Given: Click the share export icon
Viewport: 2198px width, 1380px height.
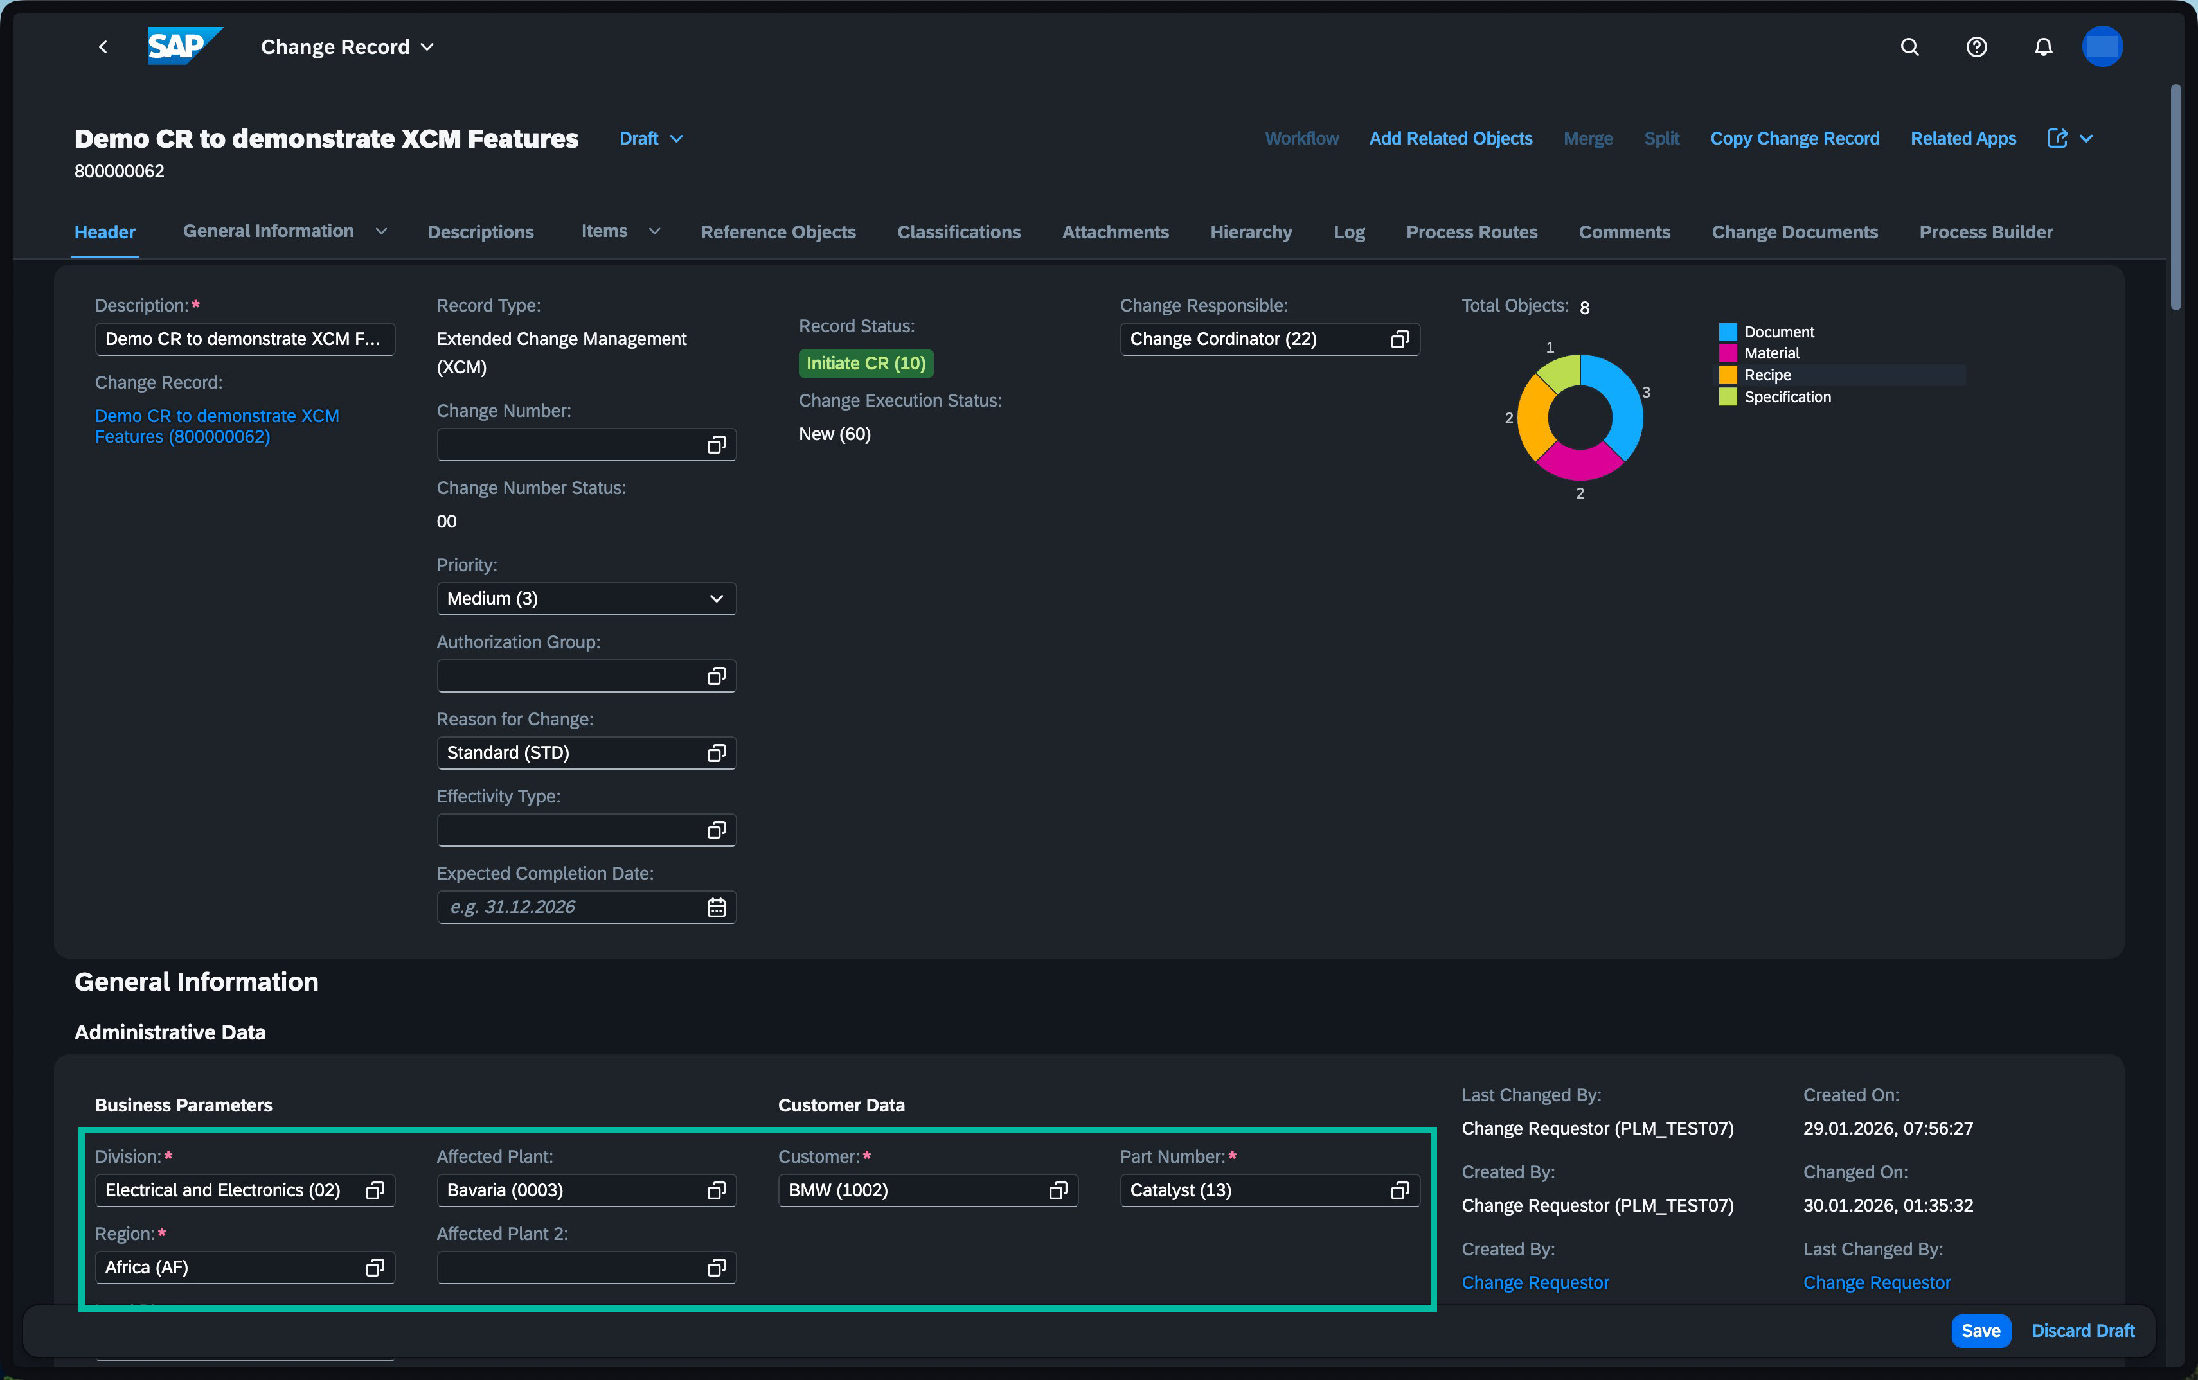Looking at the screenshot, I should [2057, 139].
